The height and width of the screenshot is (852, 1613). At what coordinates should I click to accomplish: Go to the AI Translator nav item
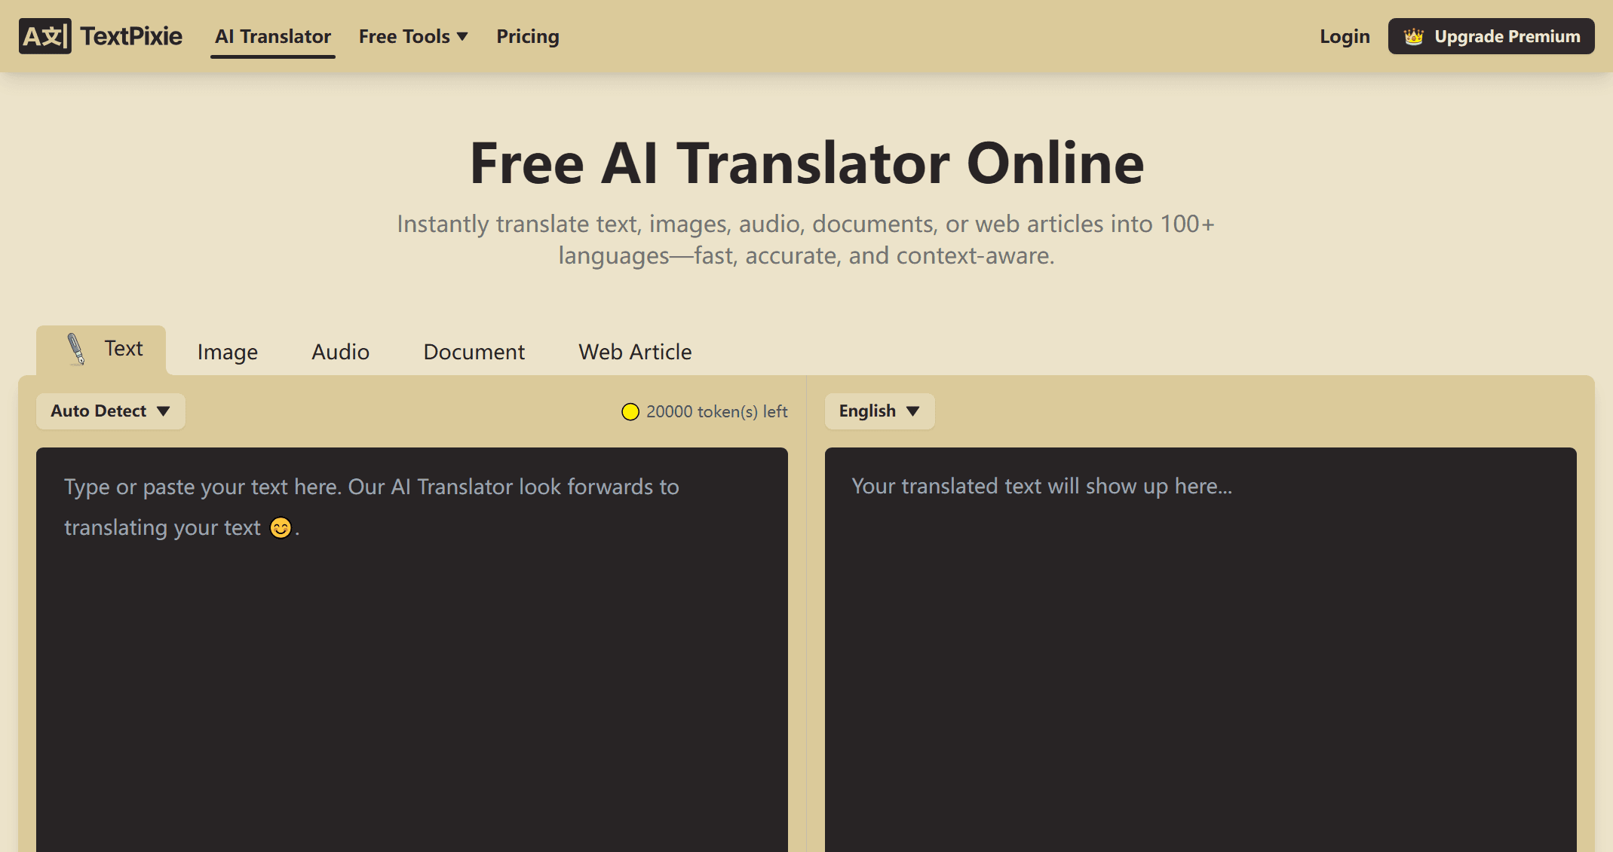point(272,36)
